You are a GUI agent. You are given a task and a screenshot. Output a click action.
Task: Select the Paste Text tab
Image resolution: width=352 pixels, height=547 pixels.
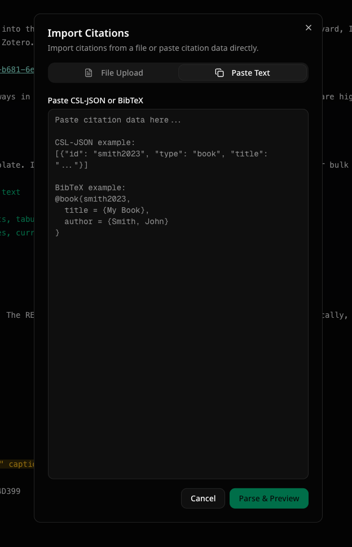(243, 73)
